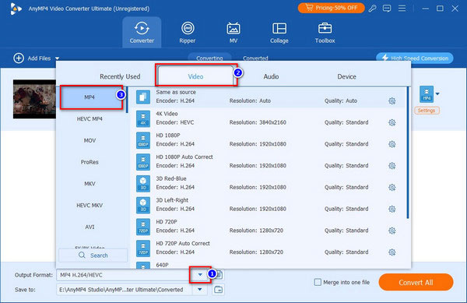Open settings gear for 4K Video

392,122
